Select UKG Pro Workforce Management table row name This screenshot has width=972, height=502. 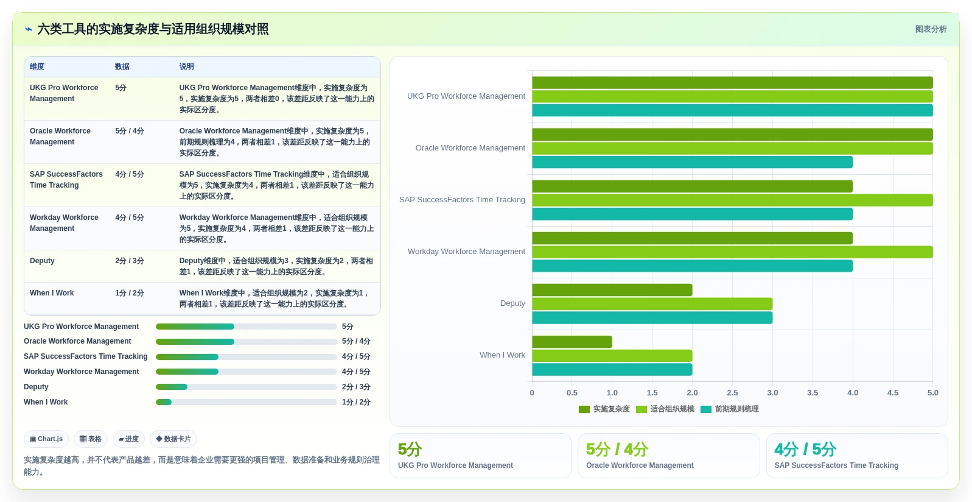(x=64, y=93)
